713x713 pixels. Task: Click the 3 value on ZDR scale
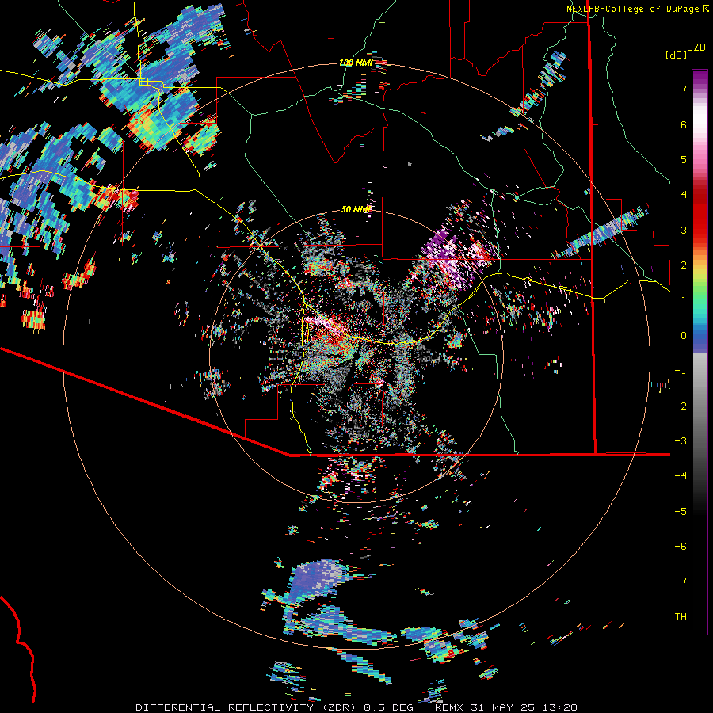point(684,230)
